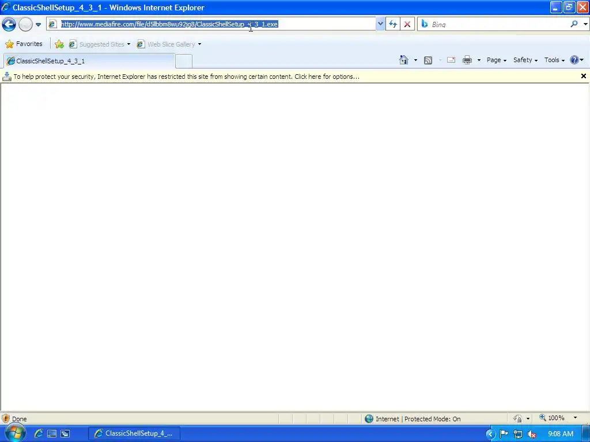
Task: Show hidden tray icons arrow
Action: pos(490,434)
